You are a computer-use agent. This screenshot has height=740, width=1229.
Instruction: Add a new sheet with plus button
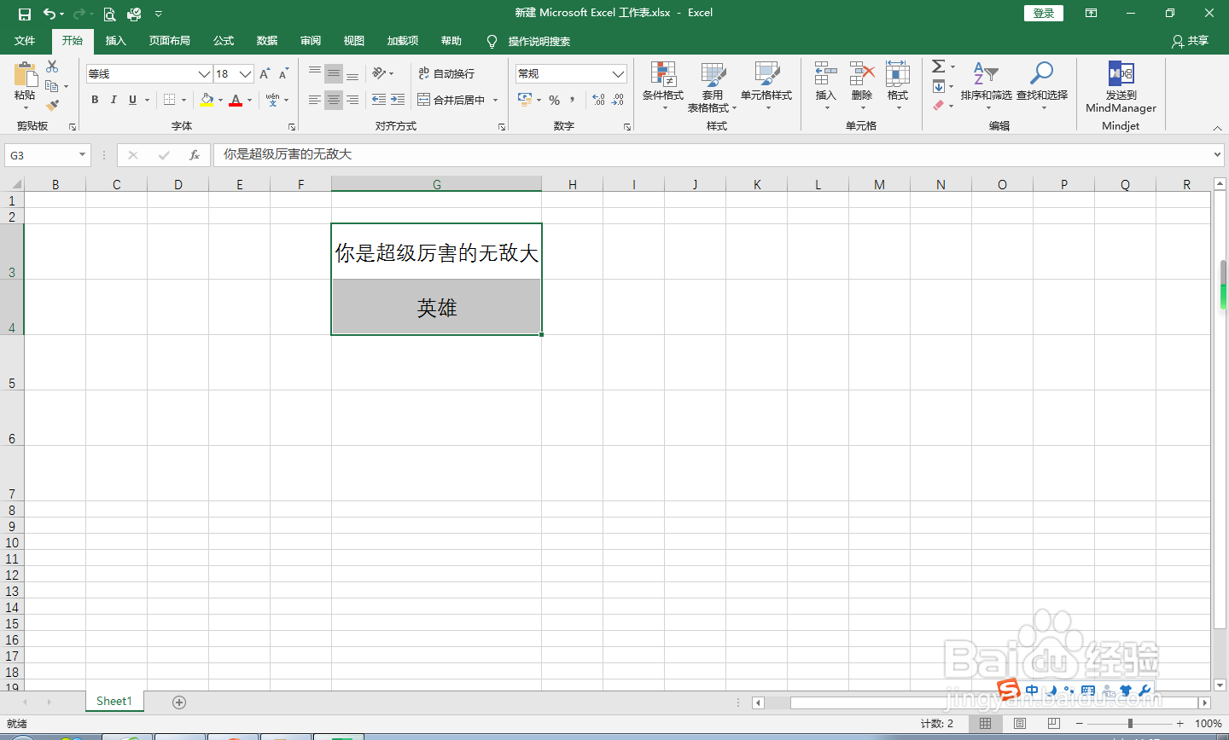point(179,702)
